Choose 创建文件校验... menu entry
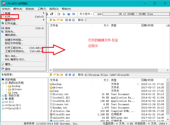Image resolution: width=170 pixels, height=125 pixels. [23, 40]
